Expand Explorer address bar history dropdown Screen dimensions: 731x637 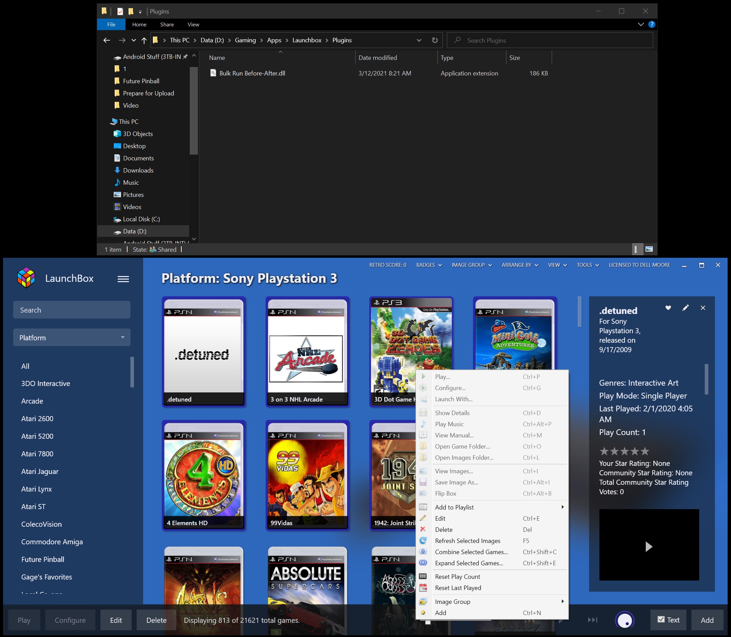[419, 40]
